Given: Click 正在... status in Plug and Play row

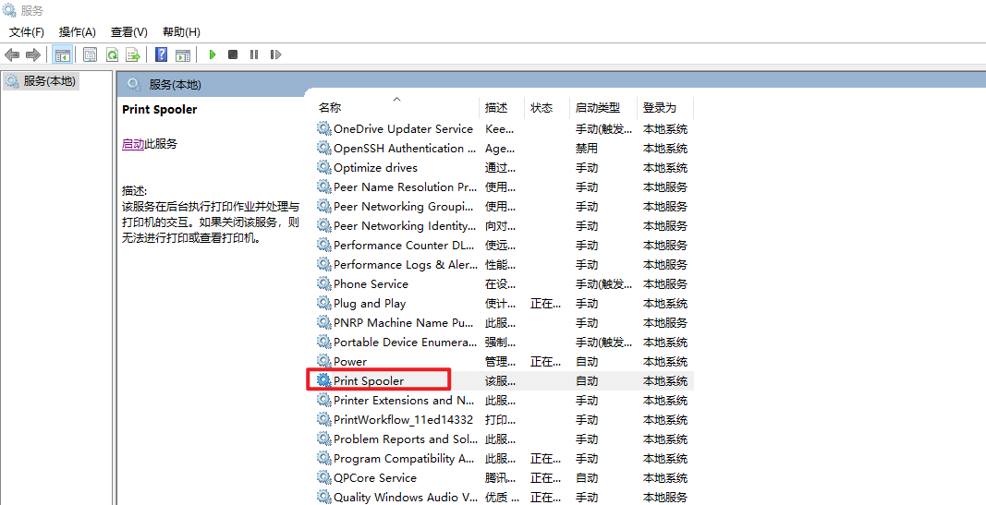Looking at the screenshot, I should click(x=546, y=304).
